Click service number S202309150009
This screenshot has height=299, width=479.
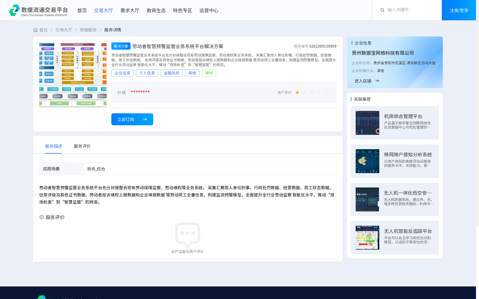click(323, 46)
